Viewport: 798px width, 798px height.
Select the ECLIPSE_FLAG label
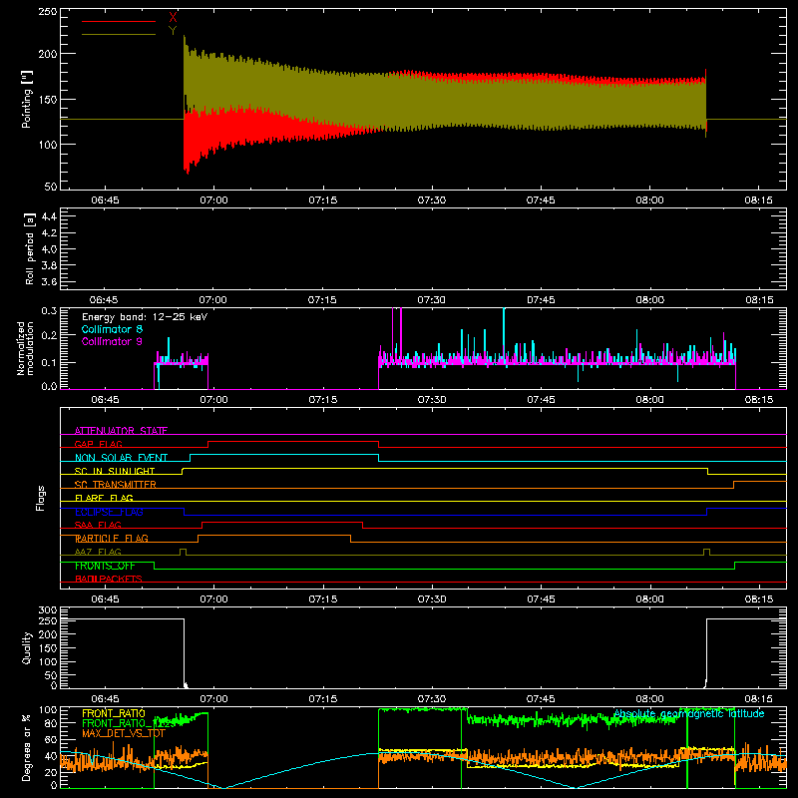(x=109, y=512)
